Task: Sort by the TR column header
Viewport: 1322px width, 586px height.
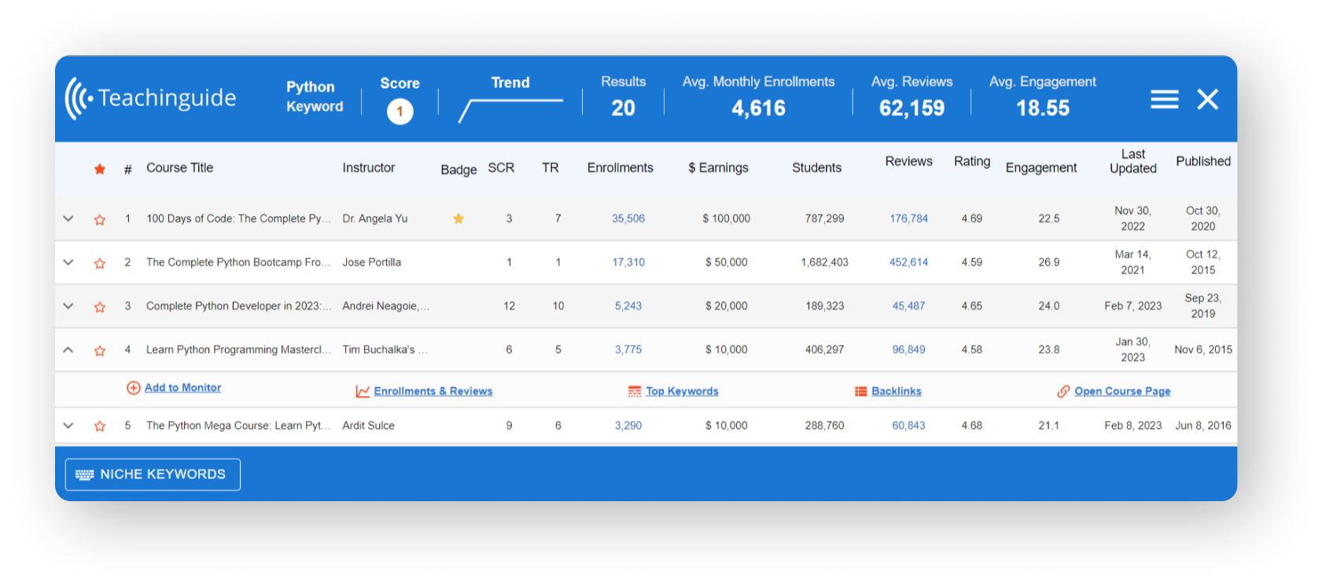Action: coord(550,167)
